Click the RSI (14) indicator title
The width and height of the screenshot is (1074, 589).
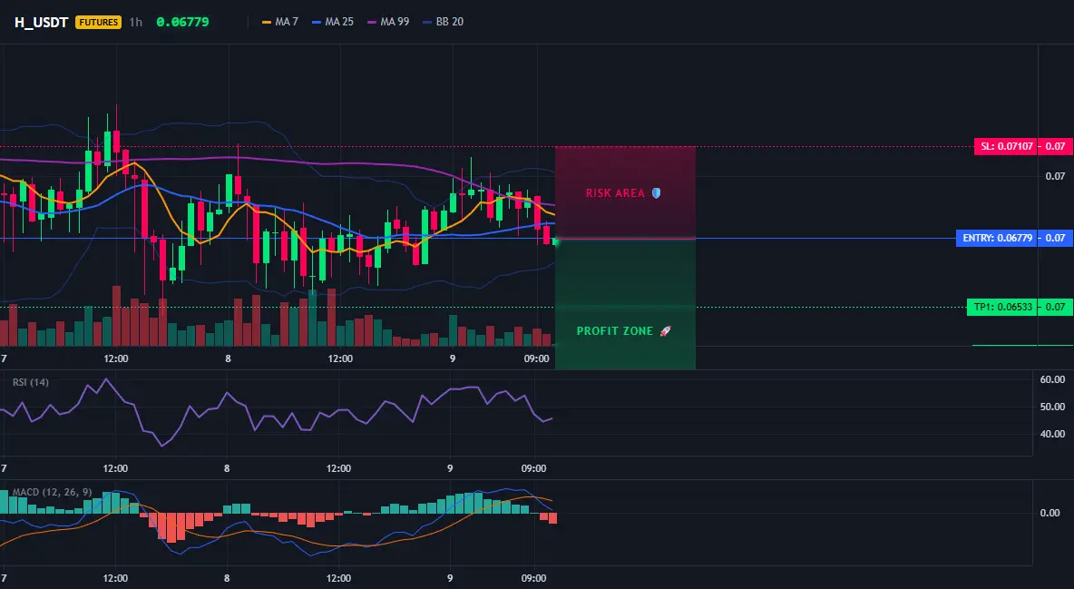[x=31, y=382]
